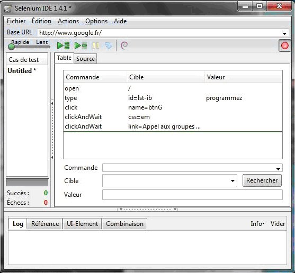Switch to the Source tab
Screen dimensions: 295x273
[x=85, y=59]
